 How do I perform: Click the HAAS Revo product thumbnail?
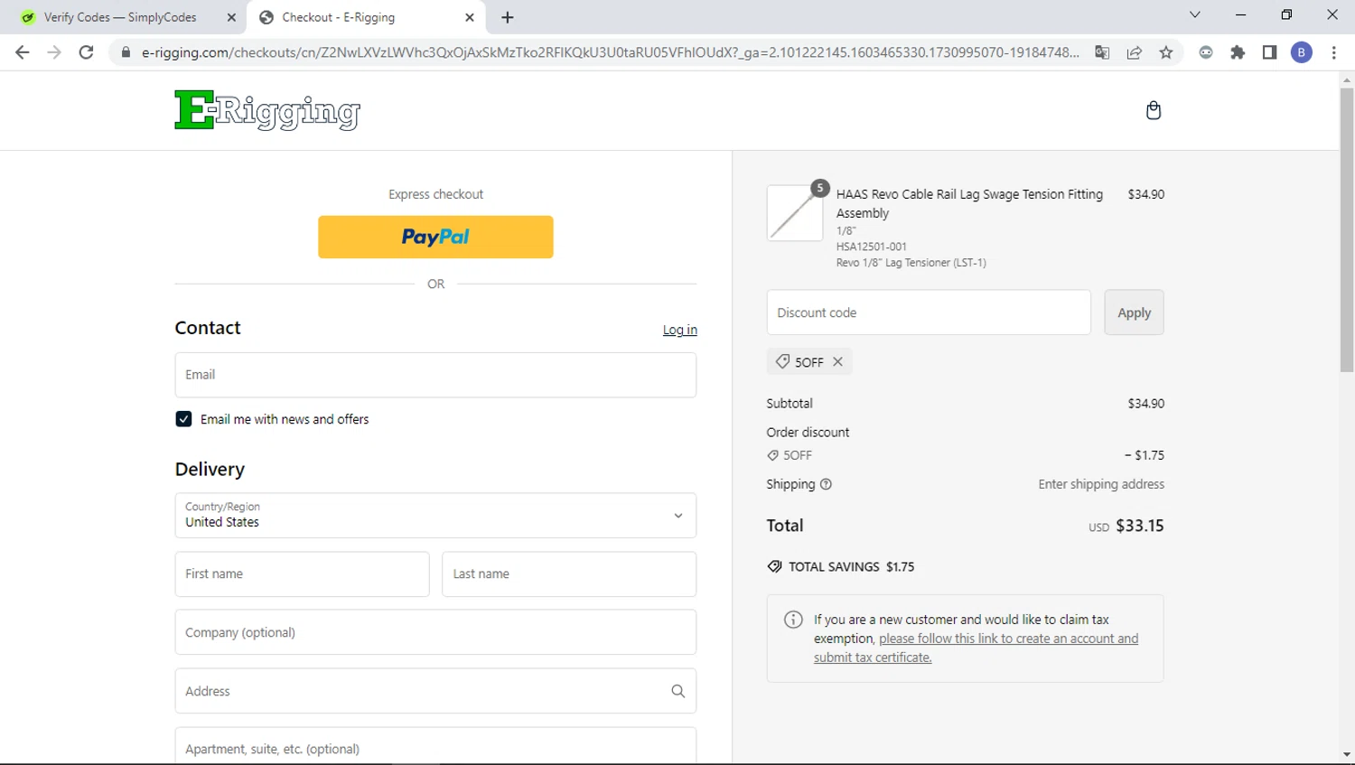(x=795, y=213)
